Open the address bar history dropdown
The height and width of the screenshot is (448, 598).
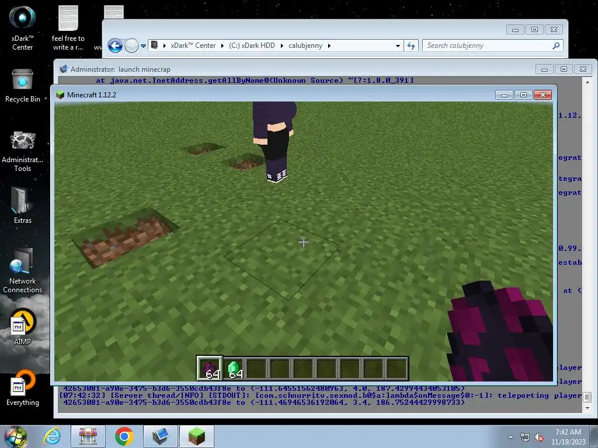pos(398,45)
